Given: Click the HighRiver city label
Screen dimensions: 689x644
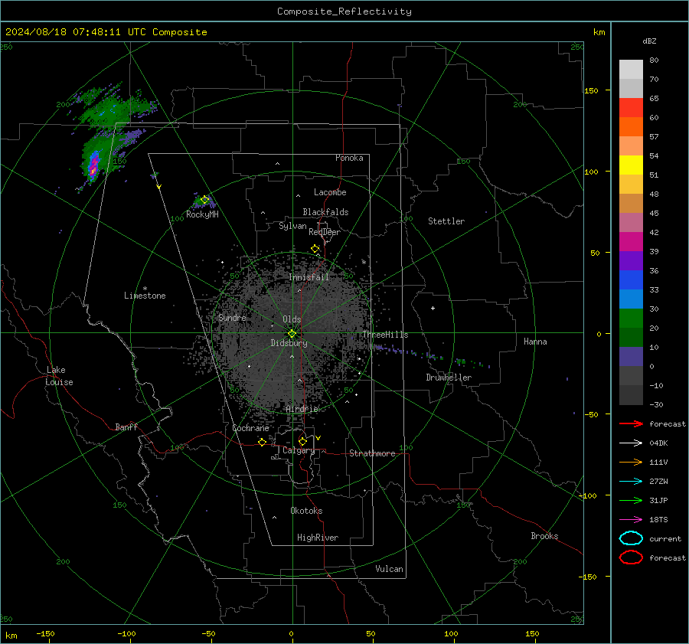Looking at the screenshot, I should point(318,538).
